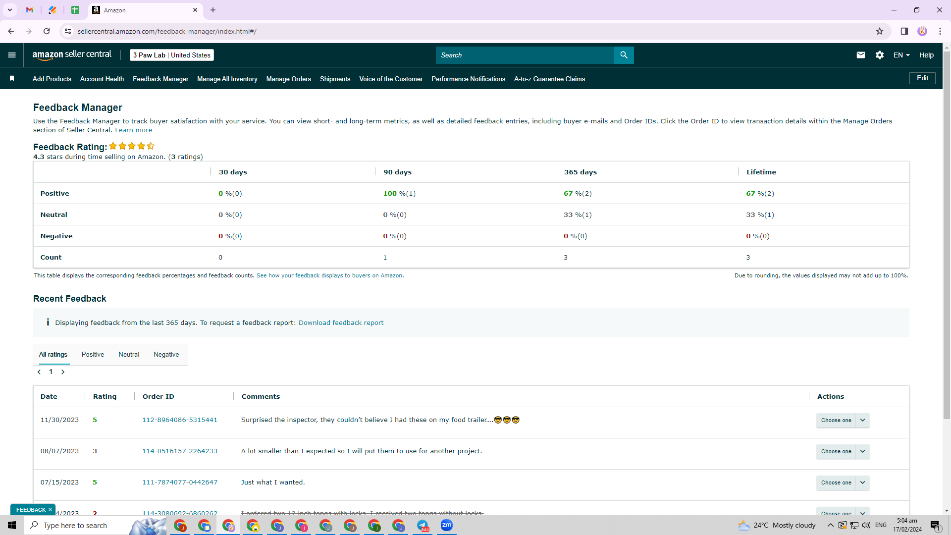
Task: Close the Amazon browser tab
Action: (x=195, y=10)
